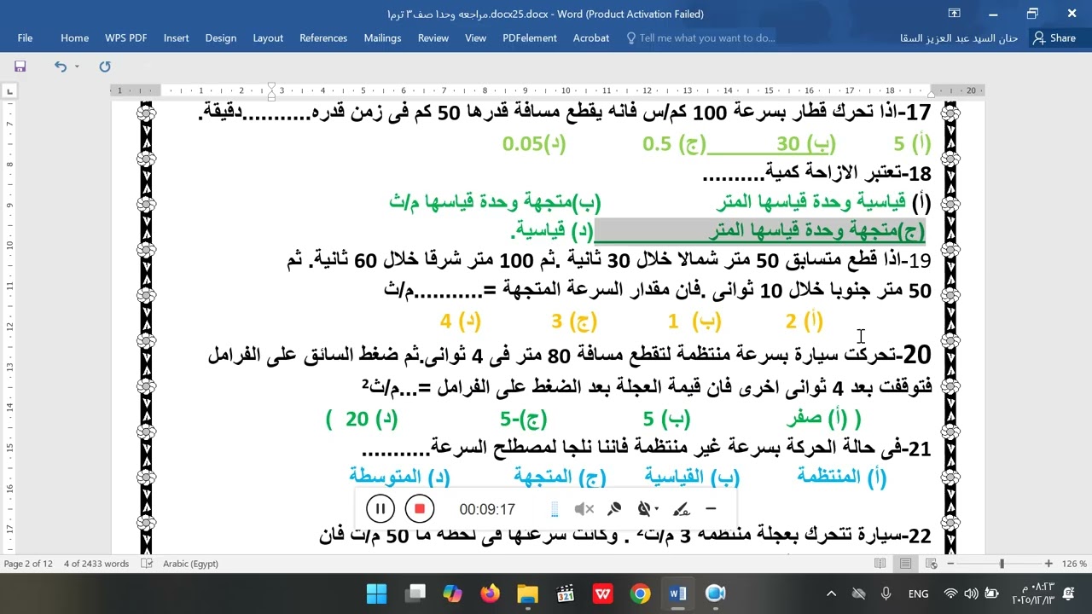
Task: Open the Undo history dropdown arrow
Action: coord(77,66)
